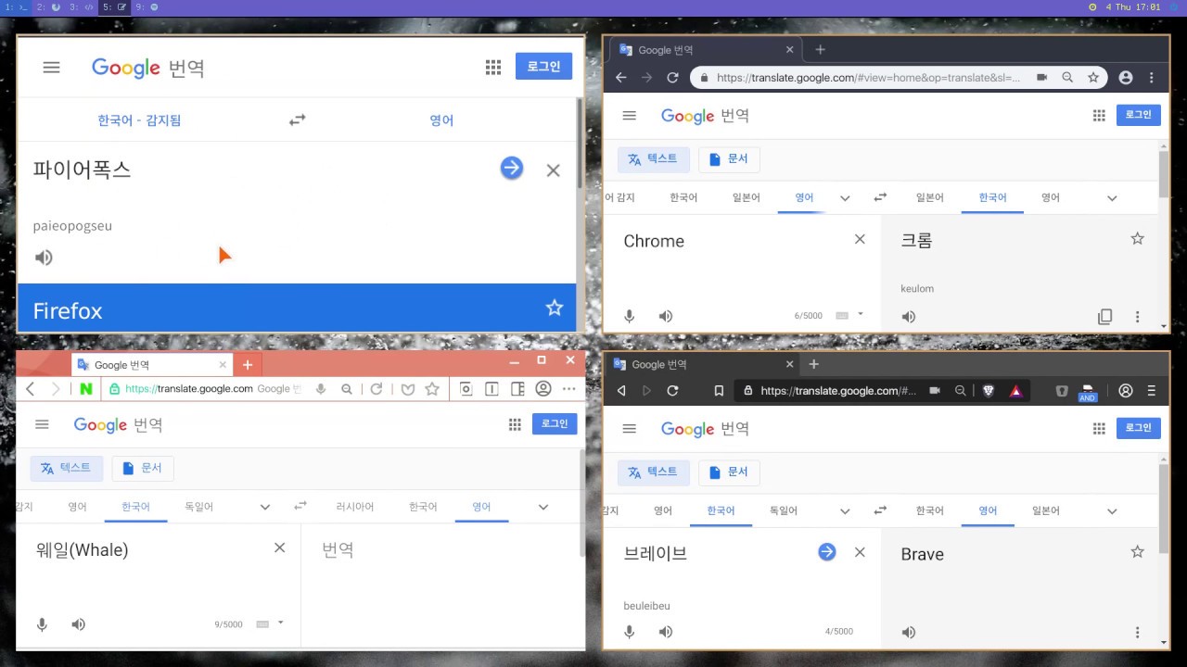Toggle Whale sidebar panel icon
1187x667 pixels.
[517, 389]
